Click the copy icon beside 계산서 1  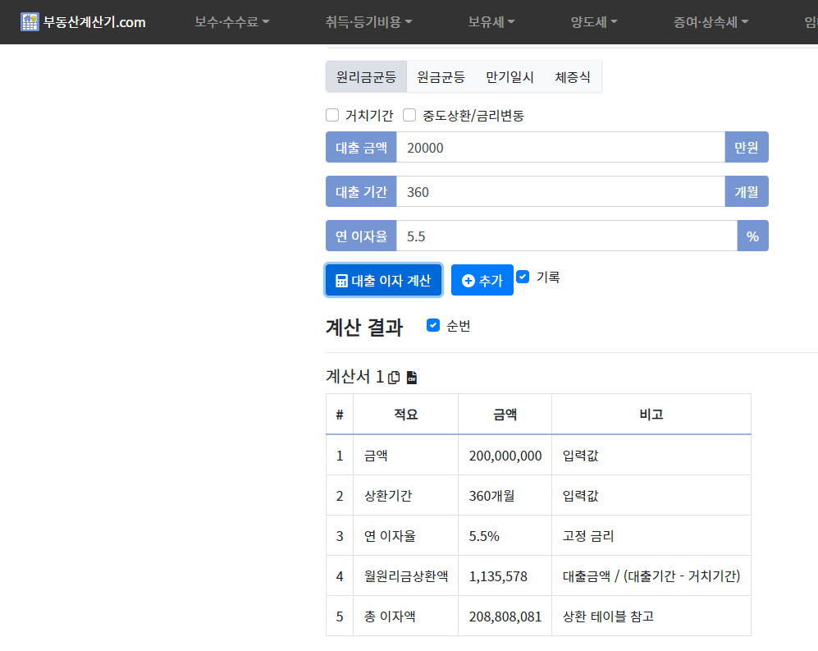coord(395,376)
